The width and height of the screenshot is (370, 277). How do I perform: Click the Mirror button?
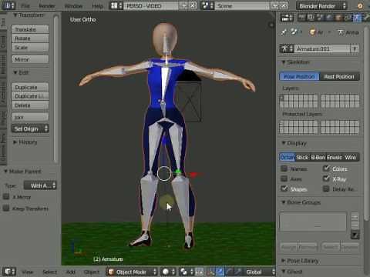[30, 59]
